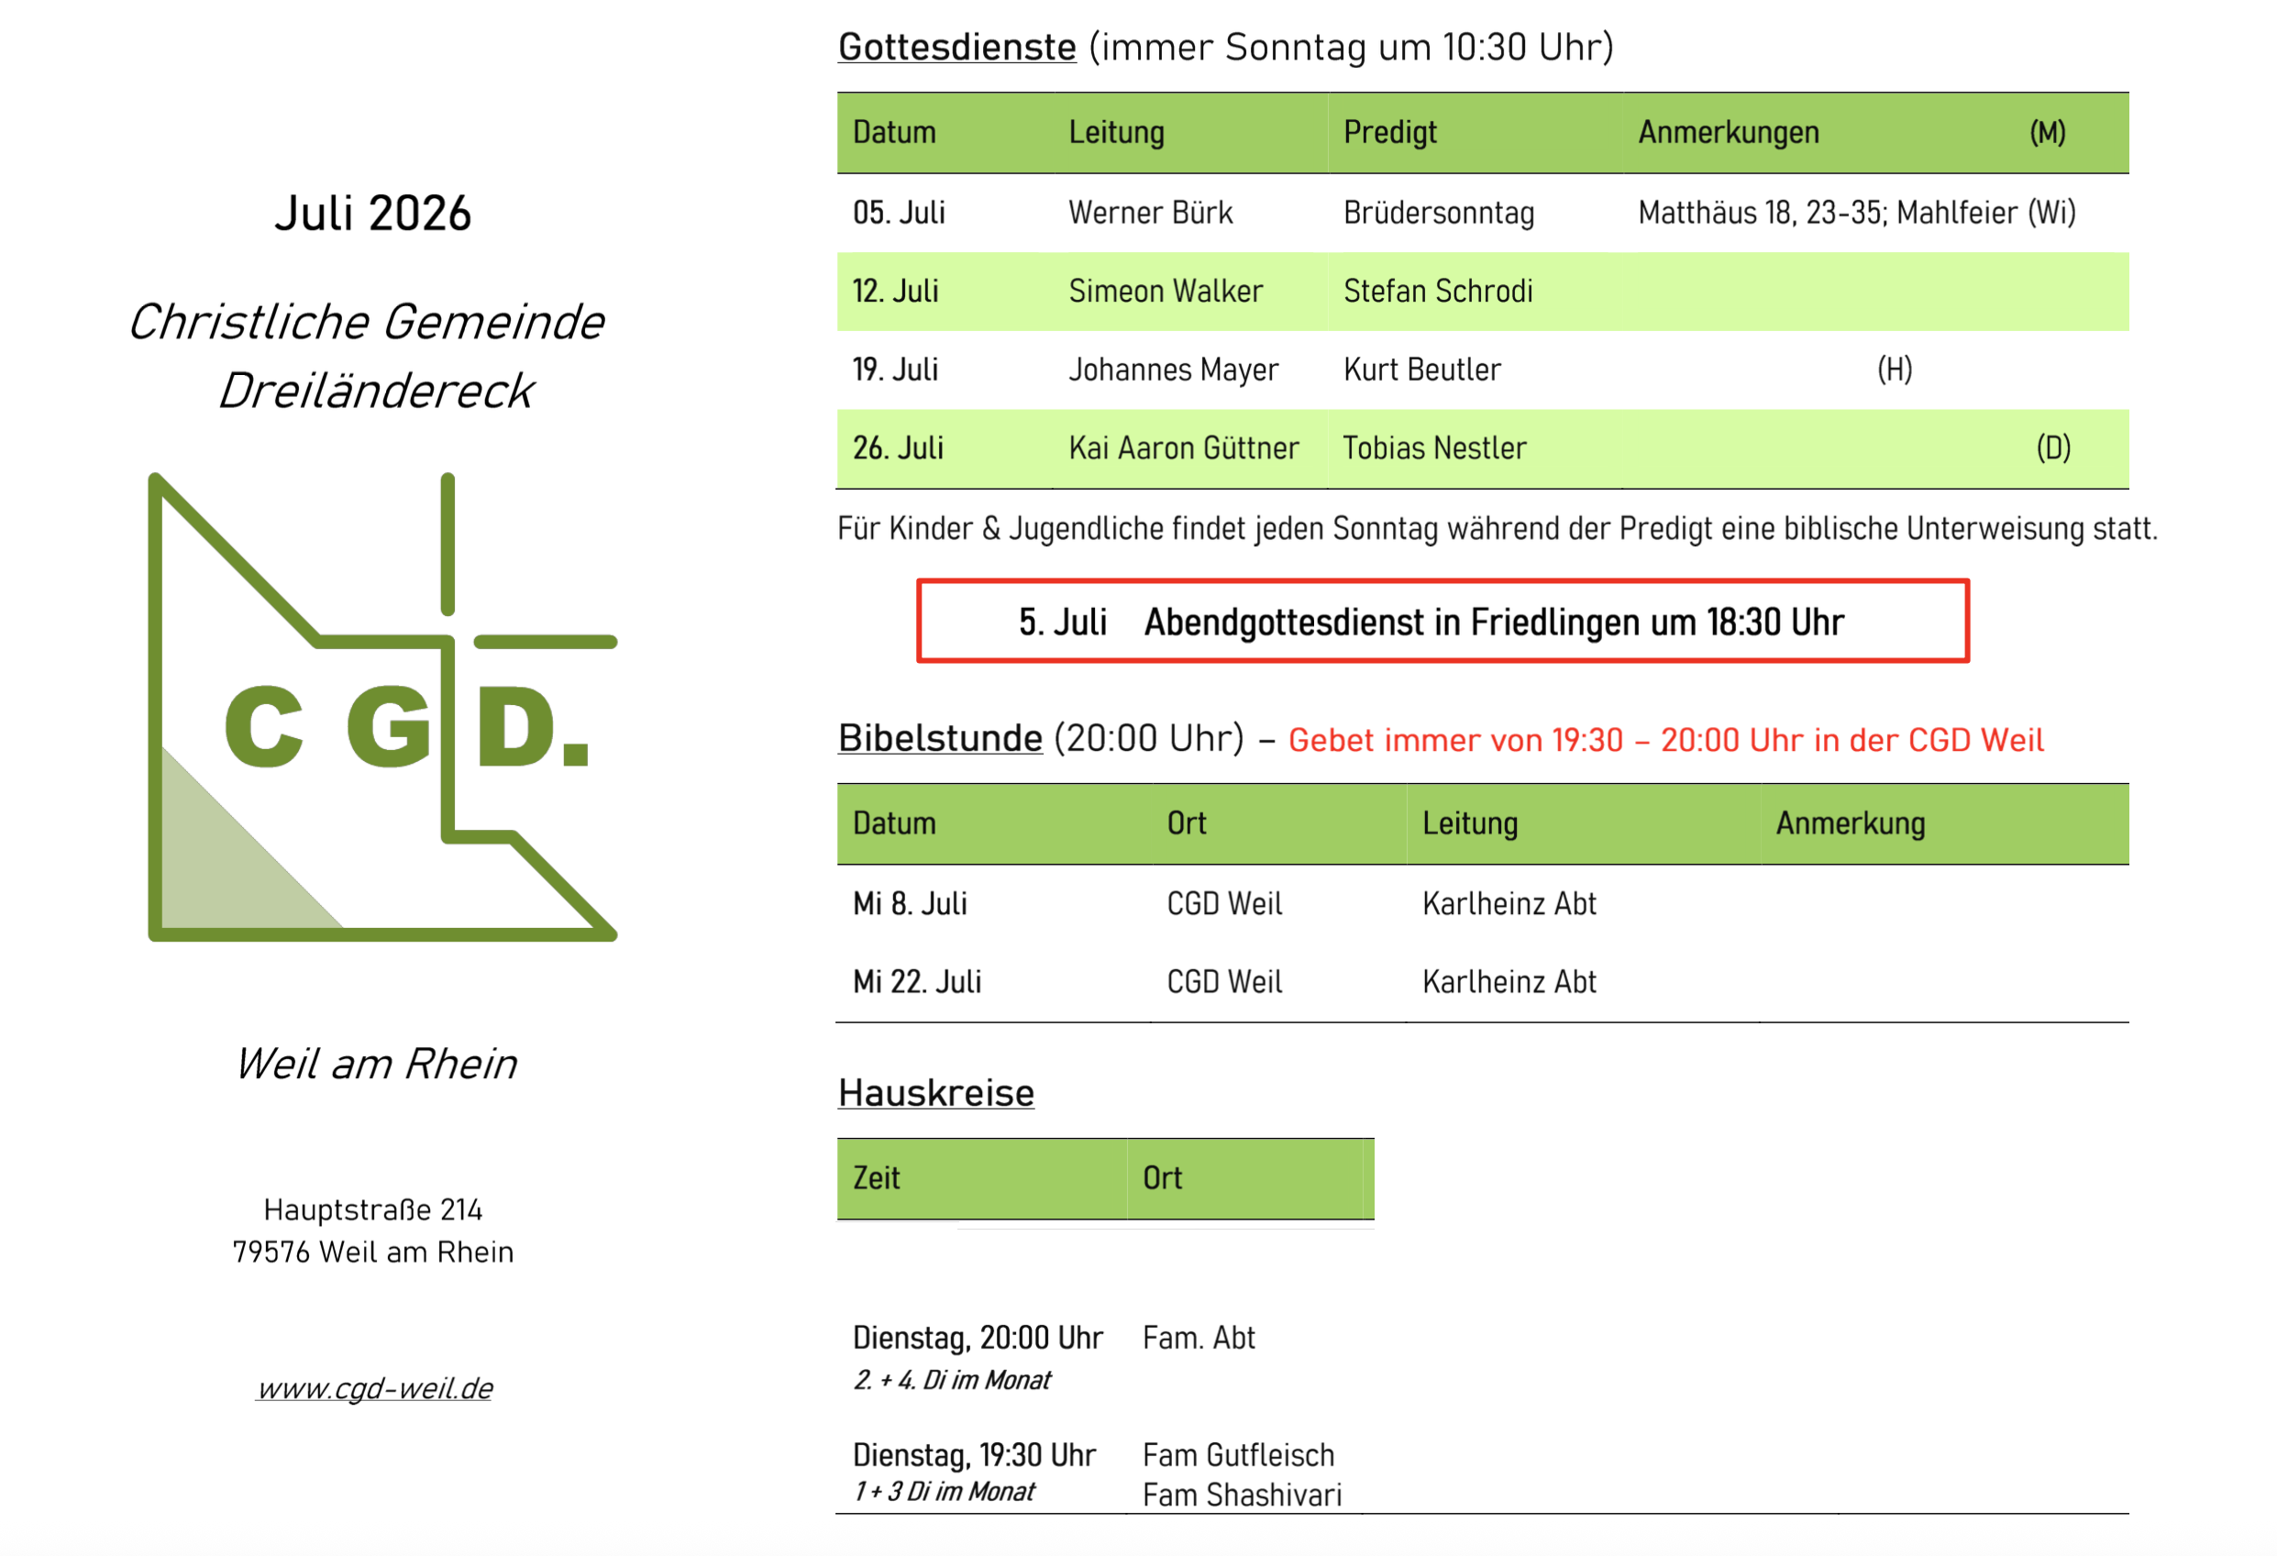
Task: Select the Hauptstraße 214 address line
Action: coord(372,1209)
